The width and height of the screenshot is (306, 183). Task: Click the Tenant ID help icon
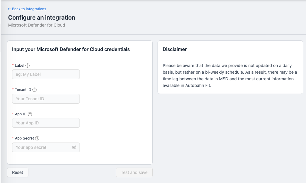point(34,90)
